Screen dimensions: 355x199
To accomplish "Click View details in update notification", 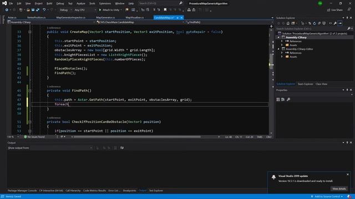I will [339, 188].
